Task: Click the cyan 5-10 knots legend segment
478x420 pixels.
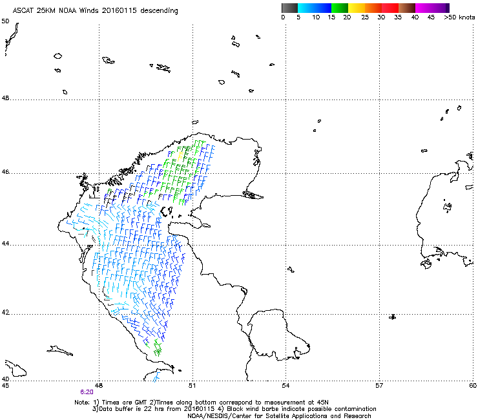Action: tap(306, 8)
